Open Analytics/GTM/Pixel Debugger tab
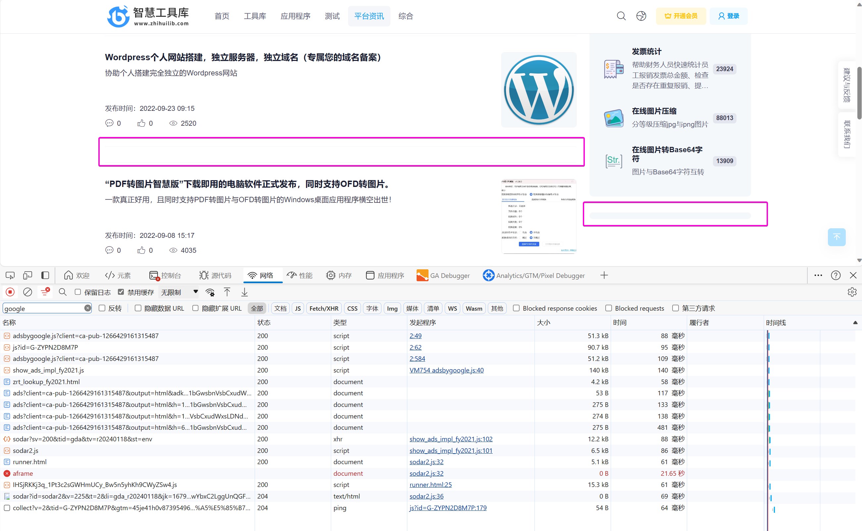Screen dimensions: 862x531 [x=533, y=275]
